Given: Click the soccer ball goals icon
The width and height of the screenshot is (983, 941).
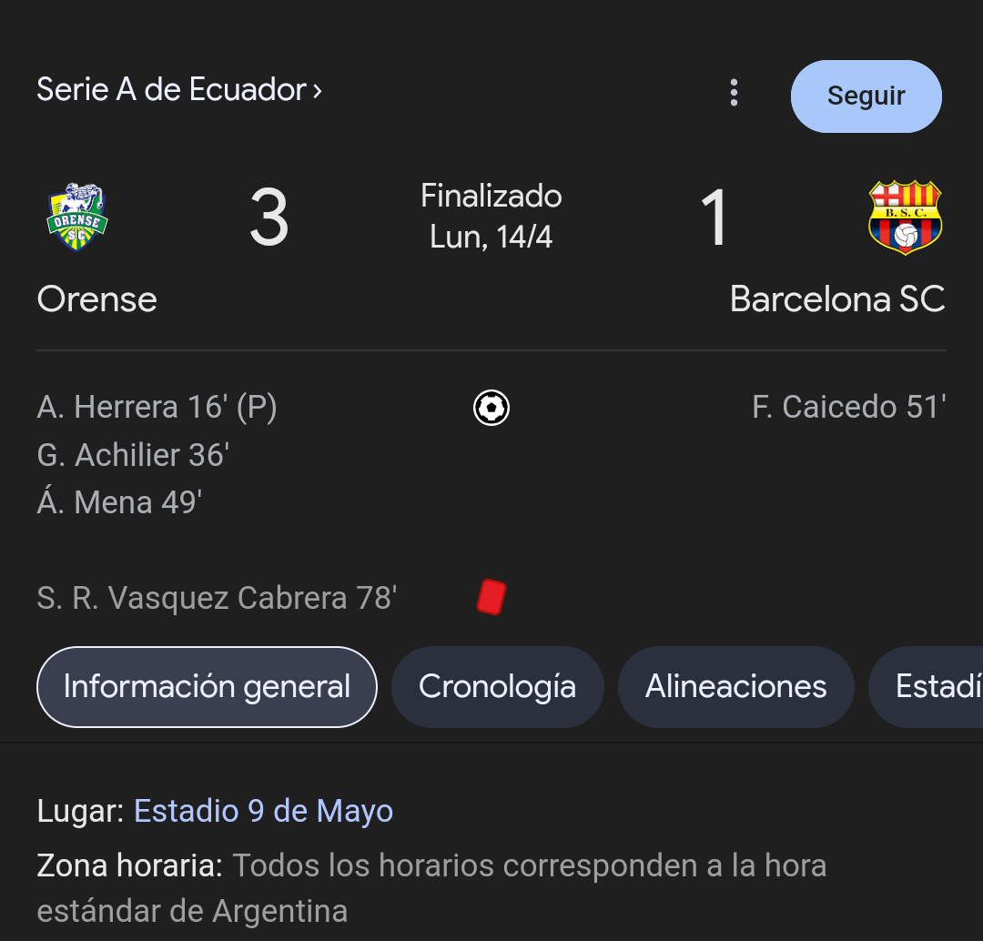Looking at the screenshot, I should tap(491, 408).
